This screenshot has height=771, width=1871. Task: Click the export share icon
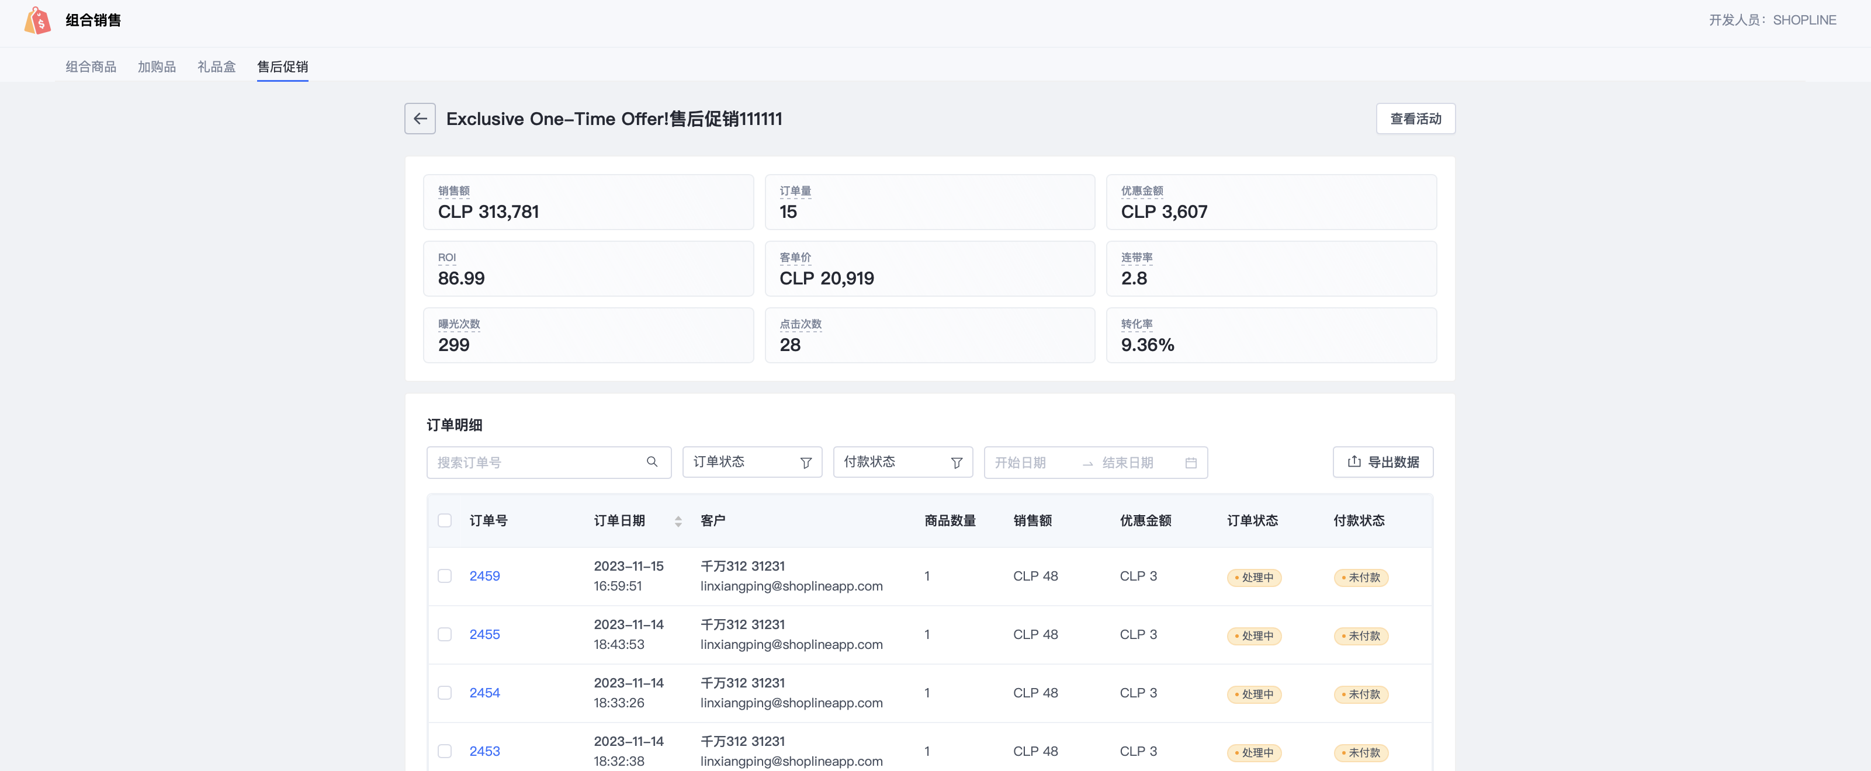[x=1354, y=462]
